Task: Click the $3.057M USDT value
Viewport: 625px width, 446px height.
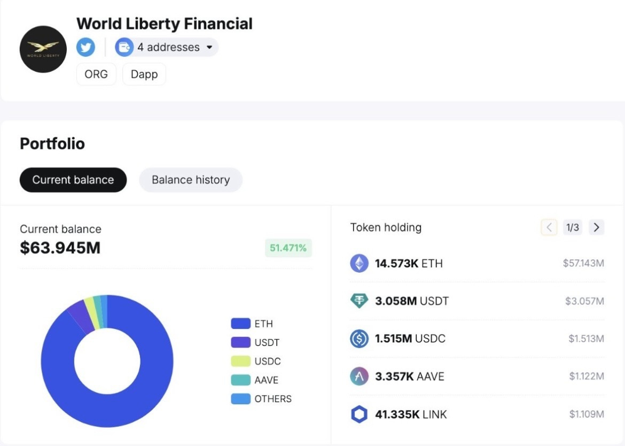Action: click(584, 301)
